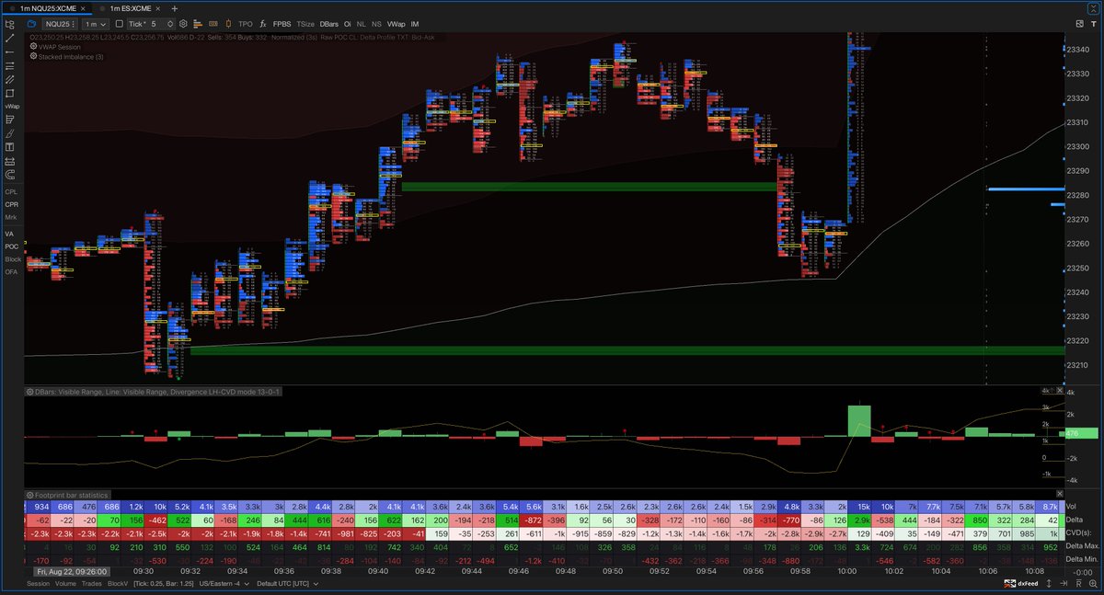The height and width of the screenshot is (595, 1104).
Task: Open the chart settings gear in toolbar
Action: pos(183,24)
